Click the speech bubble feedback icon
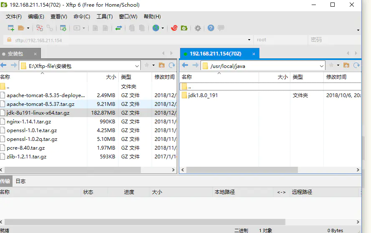The height and width of the screenshot is (233, 371). coord(221,28)
